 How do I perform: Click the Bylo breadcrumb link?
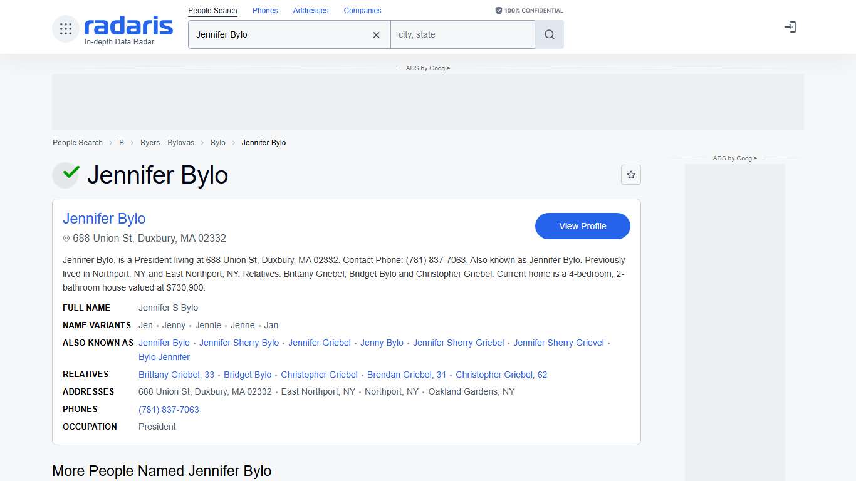coord(217,143)
